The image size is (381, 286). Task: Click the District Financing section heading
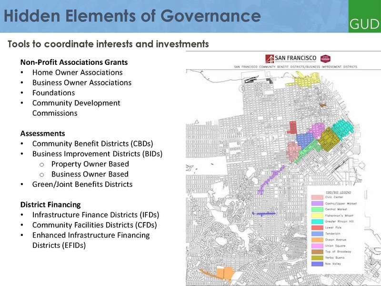(x=50, y=204)
